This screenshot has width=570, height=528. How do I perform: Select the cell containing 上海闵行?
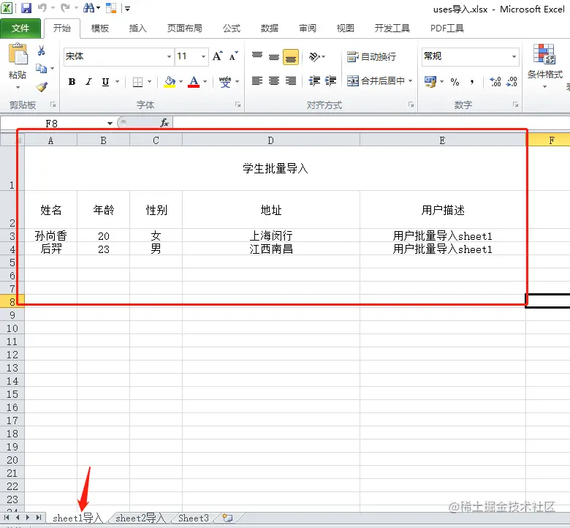point(271,235)
